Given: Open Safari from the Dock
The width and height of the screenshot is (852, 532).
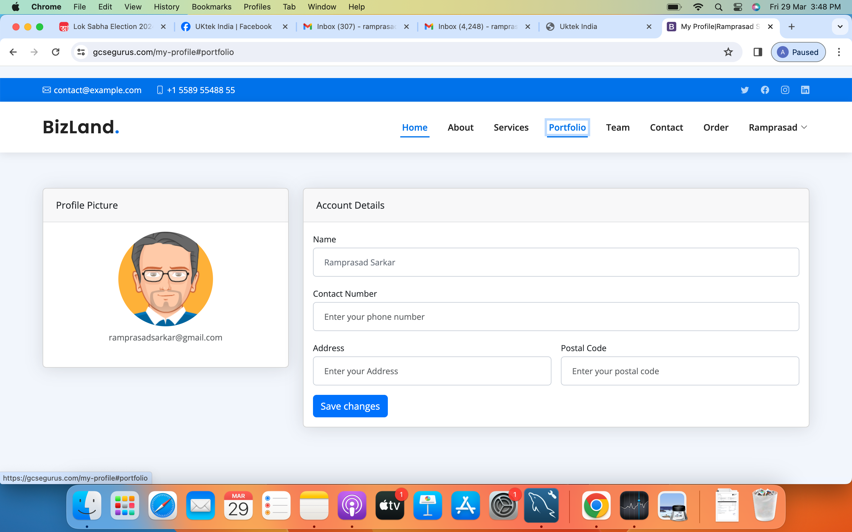Looking at the screenshot, I should click(162, 505).
